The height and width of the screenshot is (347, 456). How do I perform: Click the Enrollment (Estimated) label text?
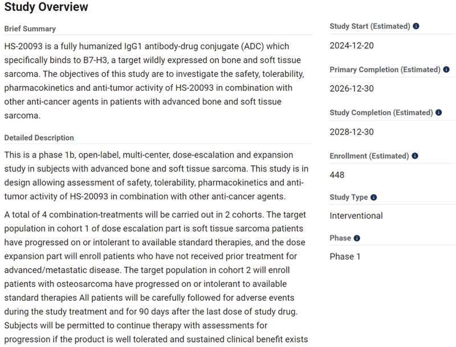pos(369,156)
